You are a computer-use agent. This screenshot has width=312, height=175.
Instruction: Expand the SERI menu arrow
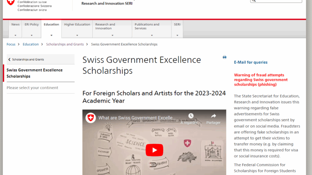click(x=177, y=35)
